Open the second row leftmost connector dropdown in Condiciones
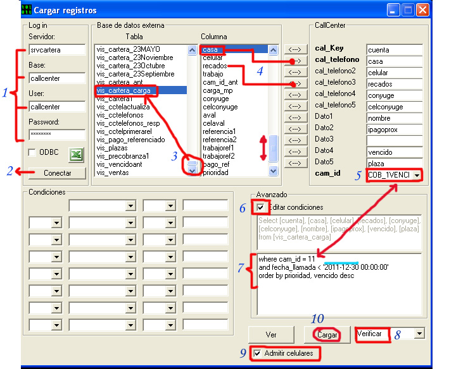Image resolution: width=449 pixels, height=369 pixels. [x=56, y=223]
